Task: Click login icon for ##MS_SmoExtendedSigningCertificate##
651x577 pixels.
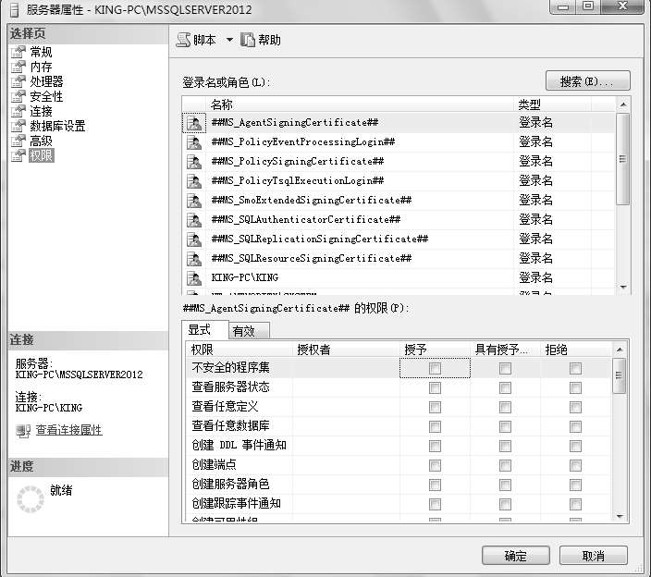Action: tap(194, 201)
